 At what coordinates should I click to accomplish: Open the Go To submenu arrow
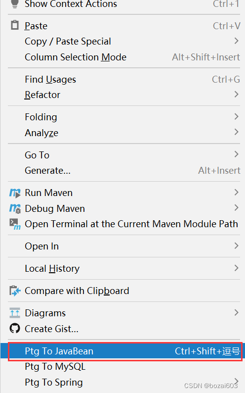pyautogui.click(x=236, y=154)
